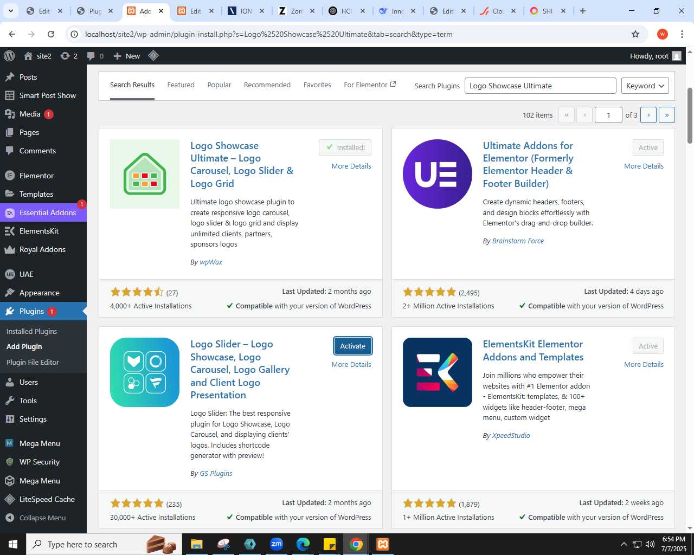Image resolution: width=694 pixels, height=555 pixels.
Task: Switch to the Featured plugins tab
Action: tap(181, 85)
